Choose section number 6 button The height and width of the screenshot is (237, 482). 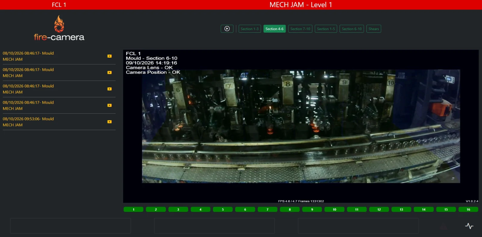pos(245,209)
